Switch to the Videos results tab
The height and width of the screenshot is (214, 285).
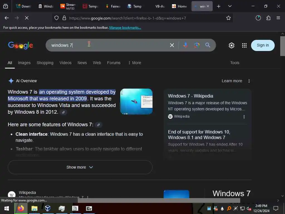pos(65,63)
